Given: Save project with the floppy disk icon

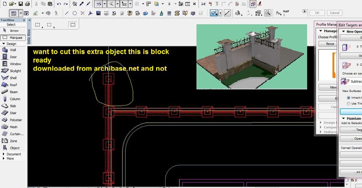Looking at the screenshot, I should point(21,4).
